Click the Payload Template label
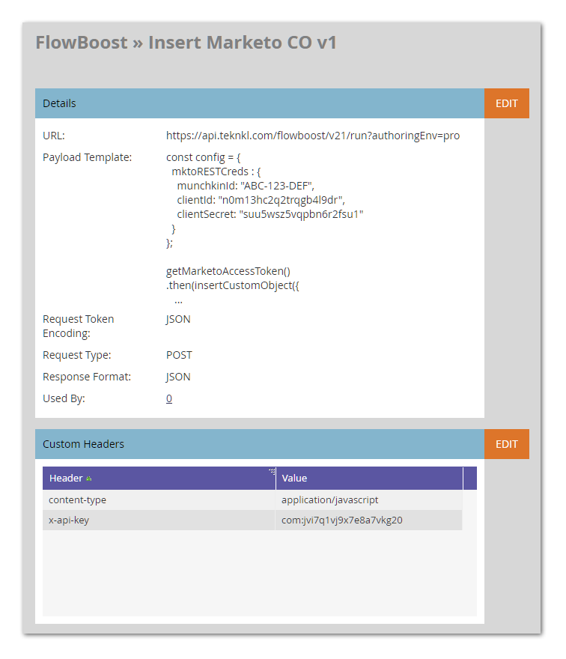 pos(88,157)
